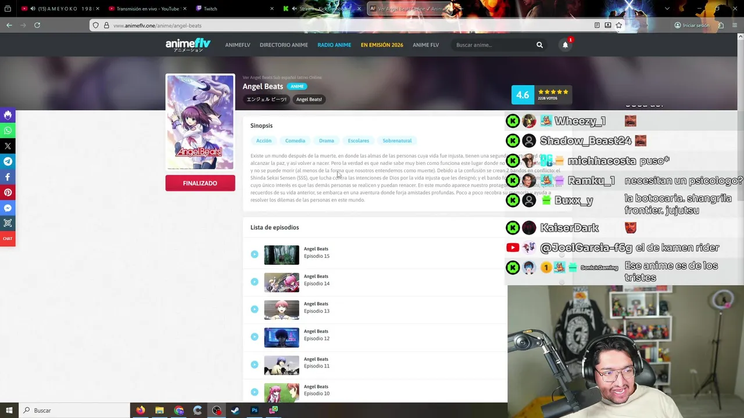The width and height of the screenshot is (744, 418).
Task: Click the Japanese title tag エンジェルビーツ!
Action: (x=266, y=99)
